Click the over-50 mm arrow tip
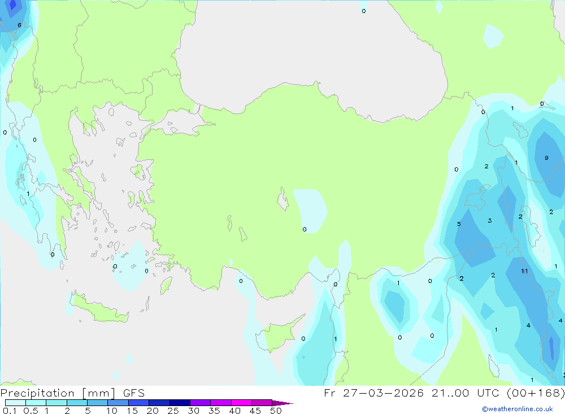The image size is (565, 414). [x=282, y=403]
